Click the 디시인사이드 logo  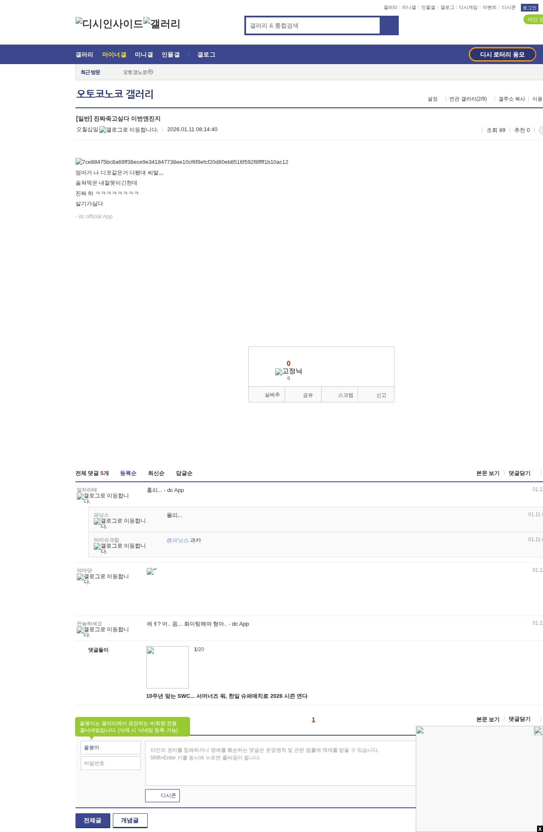[109, 24]
